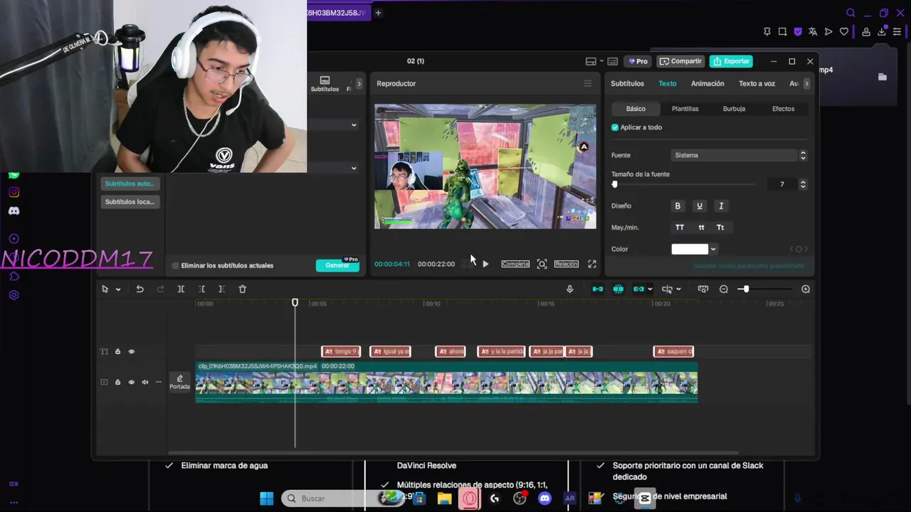Check Eliminar los subtítulos actuales

(x=175, y=265)
